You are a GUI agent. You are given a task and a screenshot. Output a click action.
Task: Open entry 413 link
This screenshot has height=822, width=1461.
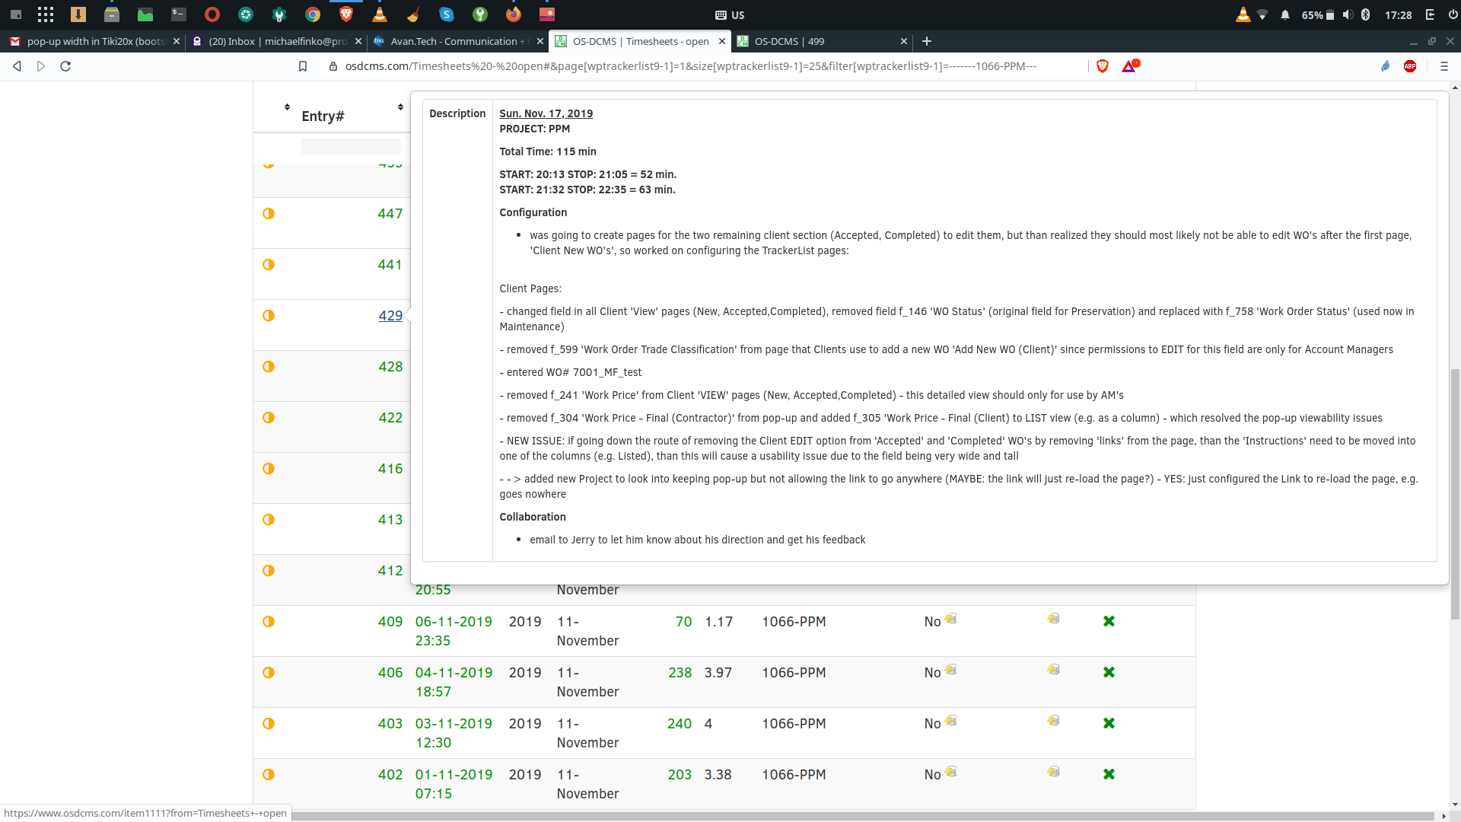coord(390,520)
